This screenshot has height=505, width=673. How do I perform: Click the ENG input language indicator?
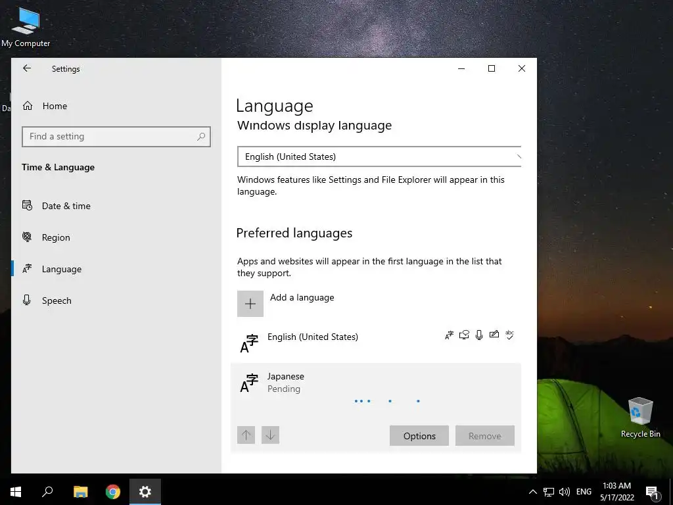584,492
